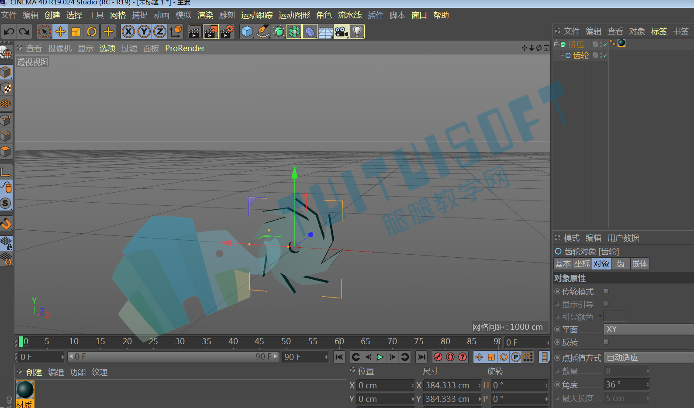Click the Undo arrow icon
Viewport: 694px width, 408px height.
click(x=9, y=31)
